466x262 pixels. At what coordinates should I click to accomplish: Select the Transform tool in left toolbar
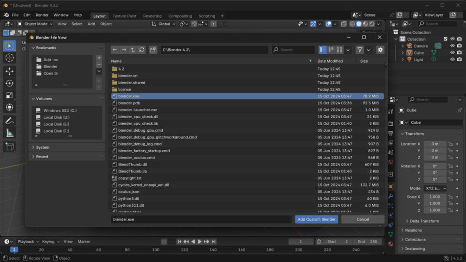point(10,107)
